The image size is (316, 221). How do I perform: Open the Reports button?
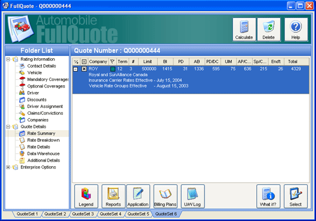pyautogui.click(x=113, y=197)
